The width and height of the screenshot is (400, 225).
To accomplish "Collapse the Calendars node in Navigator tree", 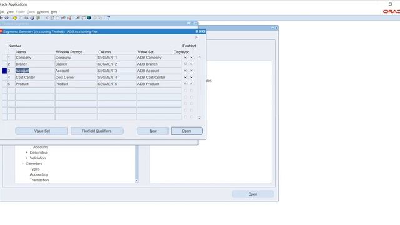I will point(22,164).
